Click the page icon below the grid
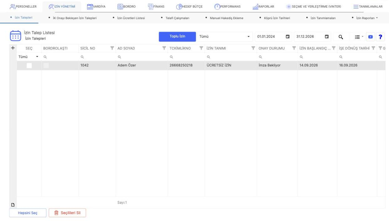The width and height of the screenshot is (389, 221). [13, 205]
